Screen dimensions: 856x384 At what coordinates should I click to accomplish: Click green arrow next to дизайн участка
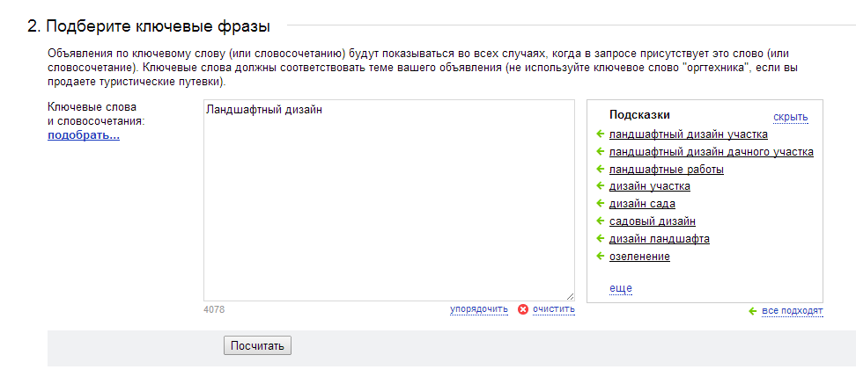pyautogui.click(x=600, y=186)
